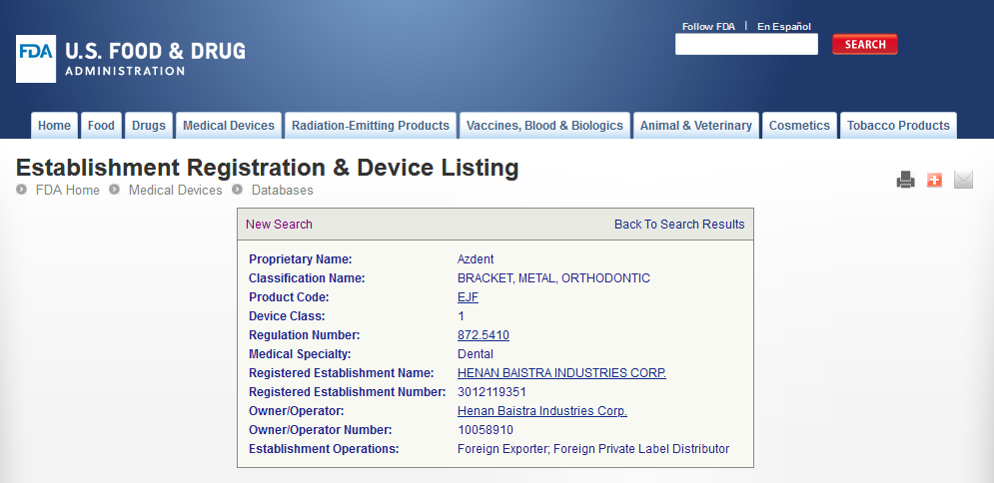Screen dimensions: 994x483
Task: Click the Follow FDA link
Action: pos(708,27)
